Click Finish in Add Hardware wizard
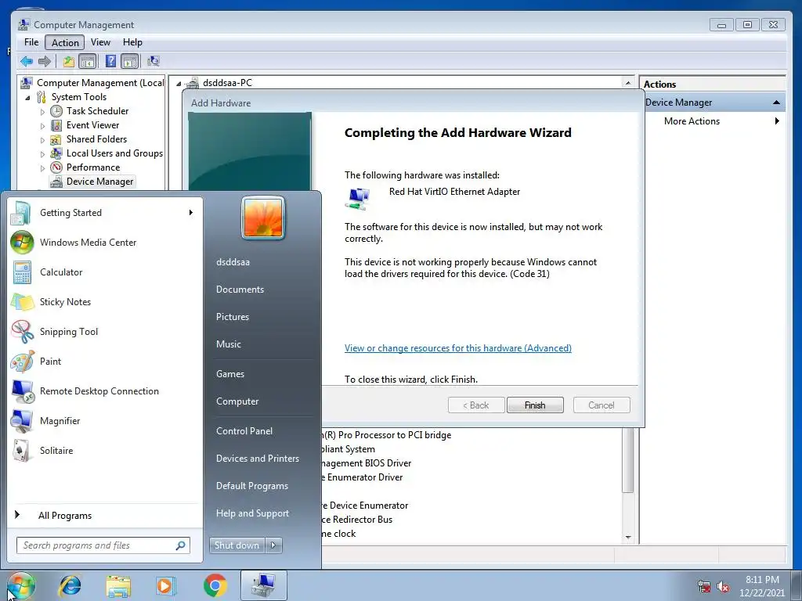 [535, 405]
